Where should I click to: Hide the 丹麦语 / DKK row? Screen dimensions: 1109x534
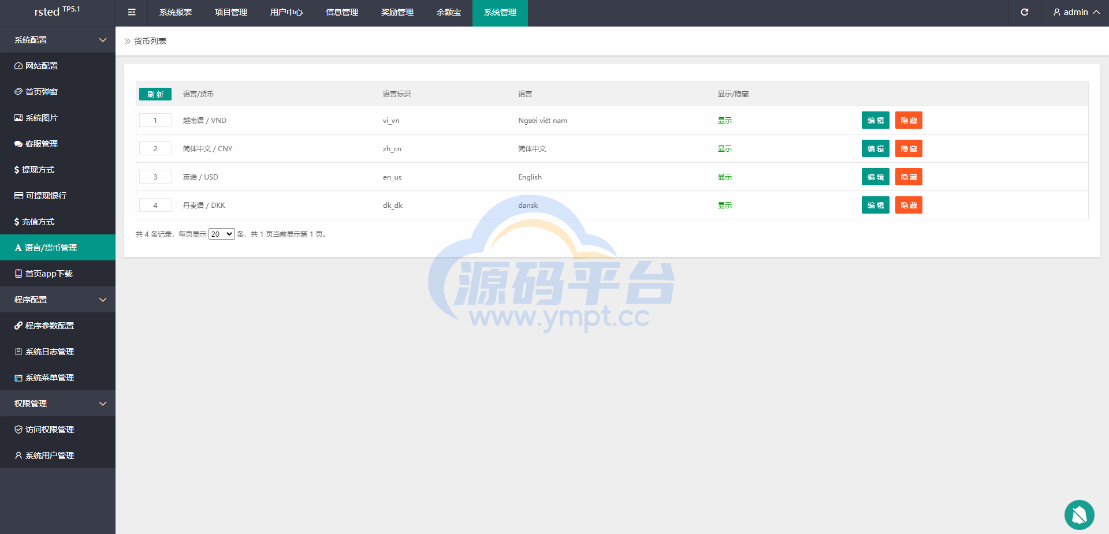(x=909, y=205)
